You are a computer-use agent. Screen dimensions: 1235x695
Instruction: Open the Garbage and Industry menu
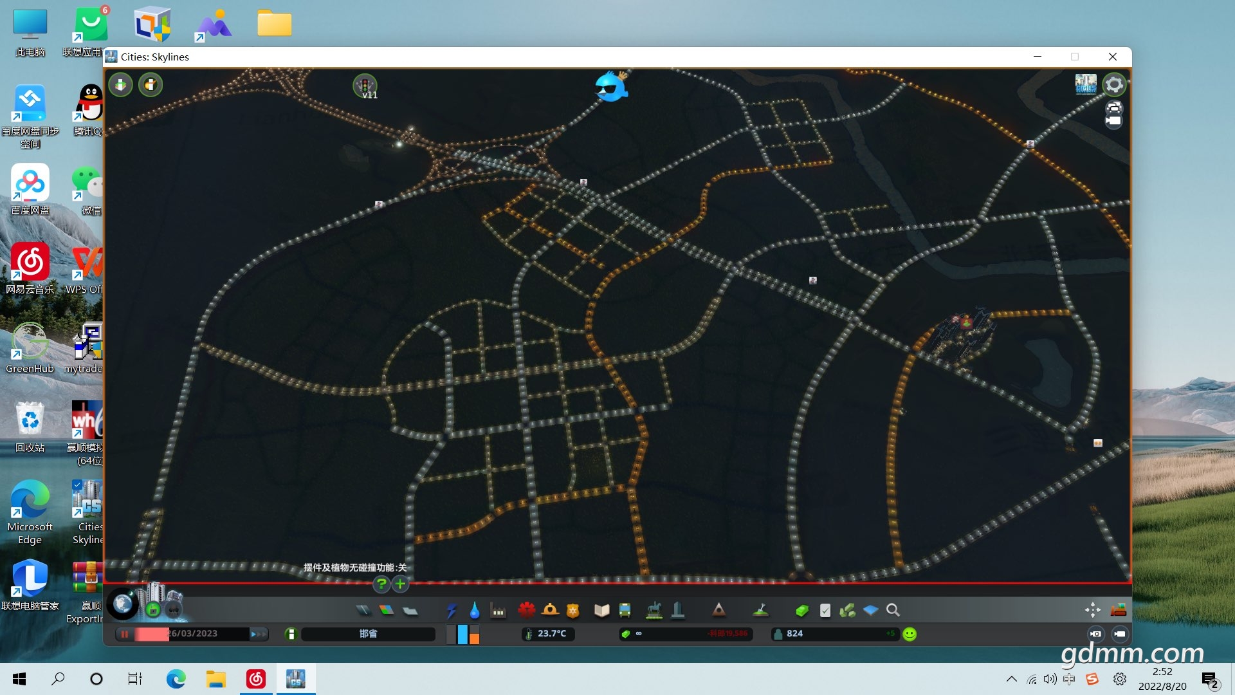(x=499, y=610)
